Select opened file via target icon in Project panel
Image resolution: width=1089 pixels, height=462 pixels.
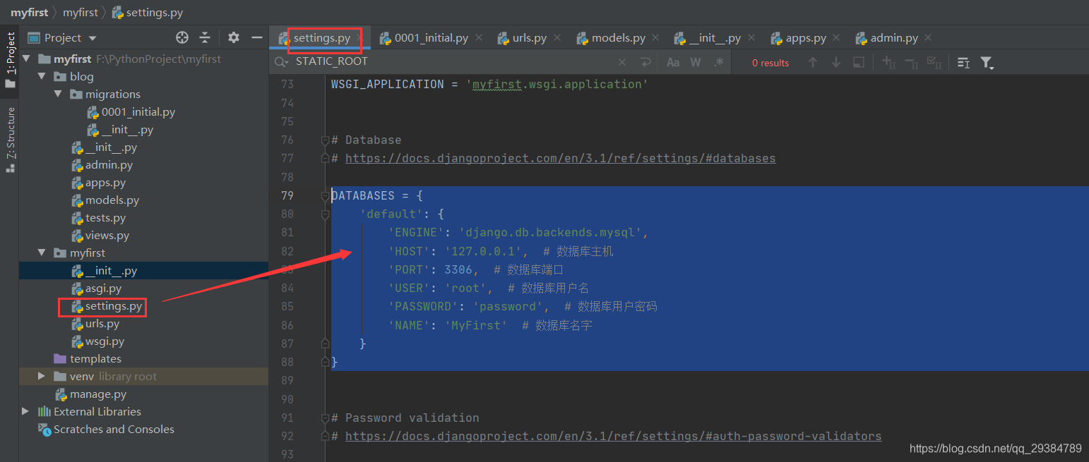point(182,37)
